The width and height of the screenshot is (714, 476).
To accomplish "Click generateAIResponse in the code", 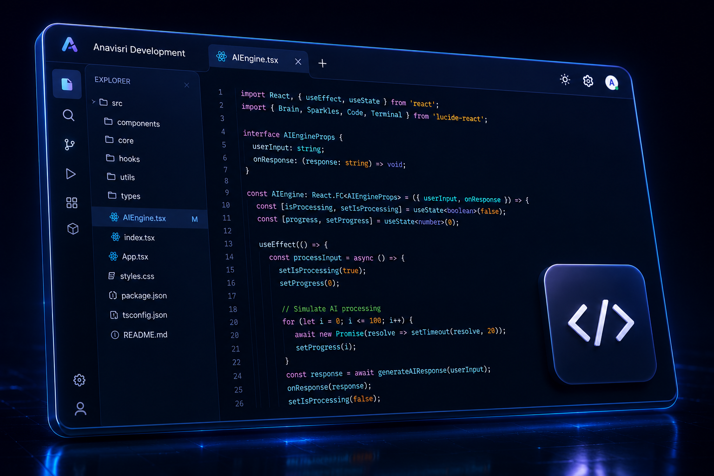I will click(412, 371).
